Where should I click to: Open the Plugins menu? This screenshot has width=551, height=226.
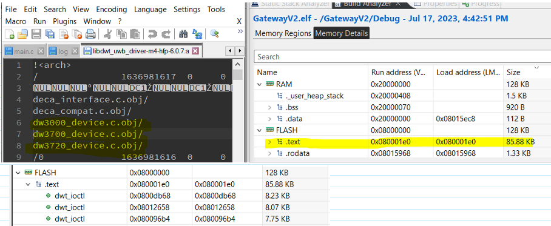(x=65, y=21)
